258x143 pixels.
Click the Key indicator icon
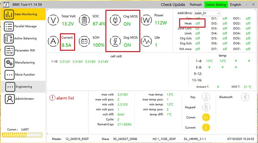tap(206, 97)
